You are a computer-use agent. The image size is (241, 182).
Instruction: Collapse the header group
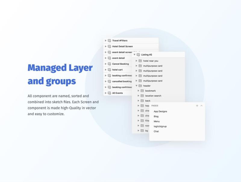tap(136, 86)
